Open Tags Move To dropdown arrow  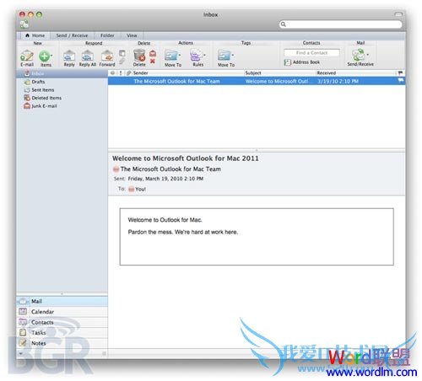tap(233, 55)
